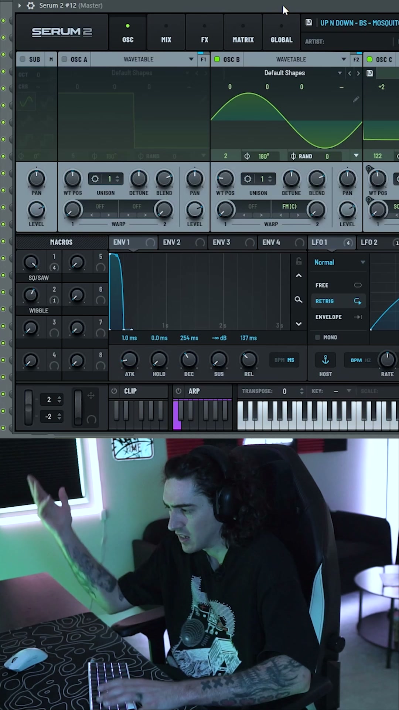This screenshot has height=710, width=399.
Task: Toggle ARP power icon
Action: tap(178, 391)
